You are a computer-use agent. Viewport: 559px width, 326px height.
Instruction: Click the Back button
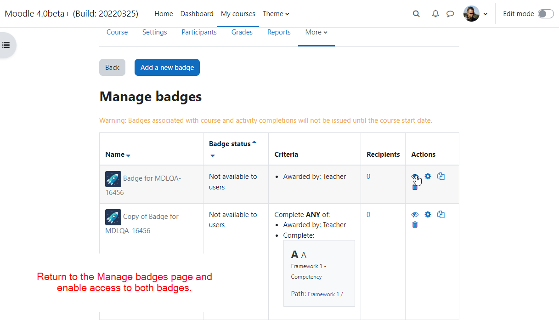click(x=112, y=67)
